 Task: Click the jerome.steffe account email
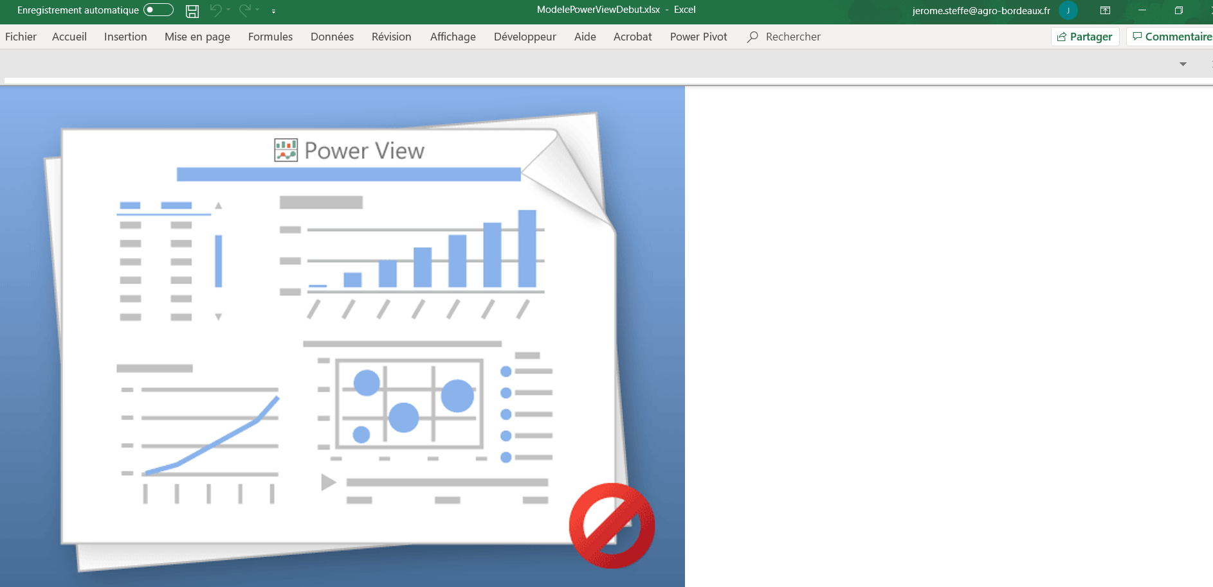(981, 10)
